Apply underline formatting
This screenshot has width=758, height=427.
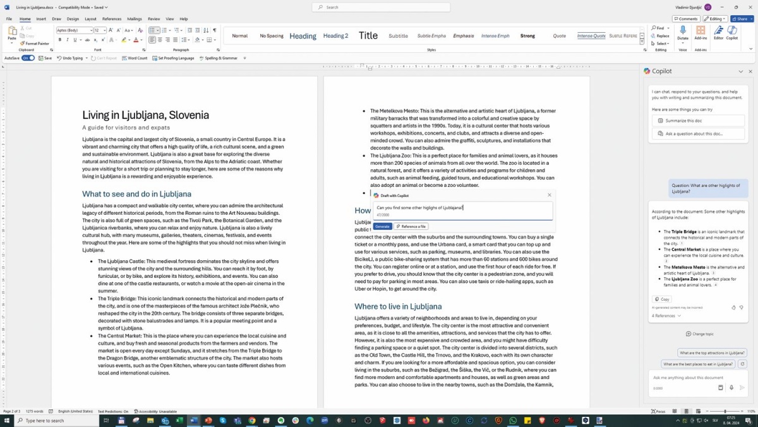[75, 40]
